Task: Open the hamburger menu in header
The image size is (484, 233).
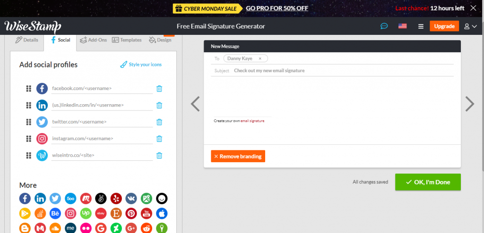Action: click(421, 26)
